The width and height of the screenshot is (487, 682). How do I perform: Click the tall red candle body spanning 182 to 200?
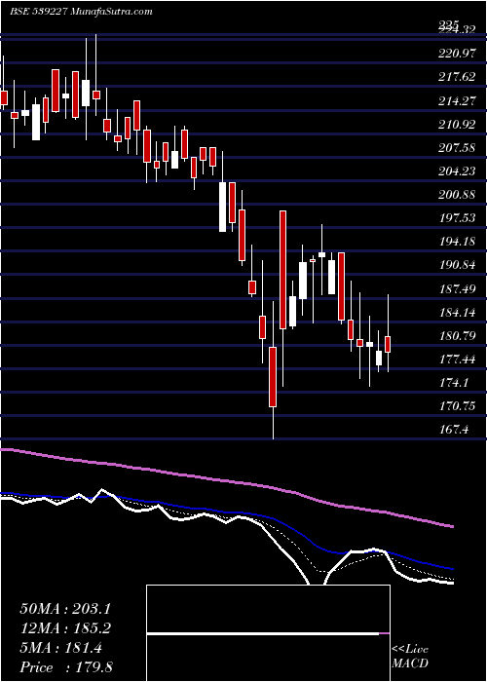point(283,270)
